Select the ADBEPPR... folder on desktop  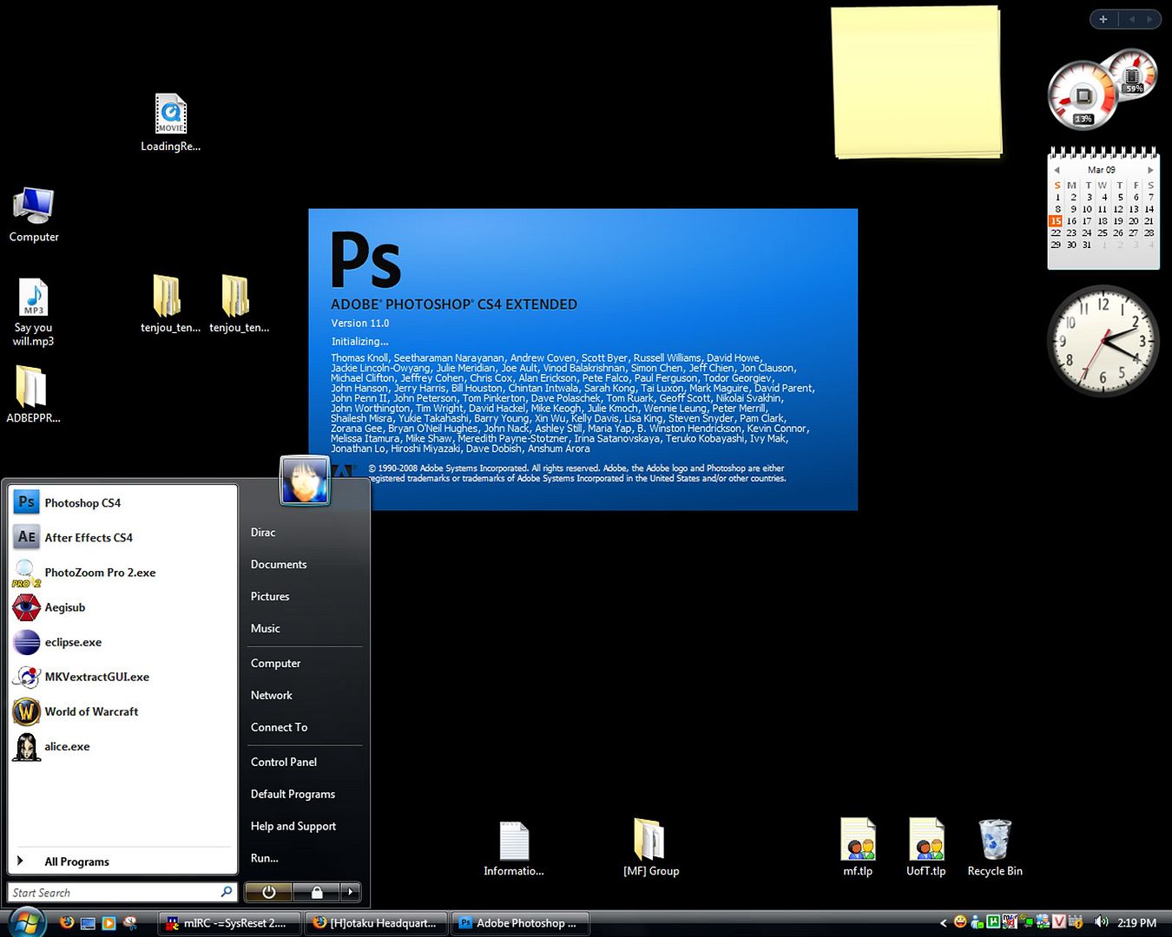coord(33,393)
